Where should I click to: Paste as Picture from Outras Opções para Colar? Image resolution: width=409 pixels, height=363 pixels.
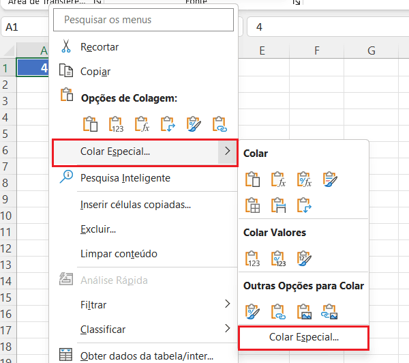[x=304, y=312]
